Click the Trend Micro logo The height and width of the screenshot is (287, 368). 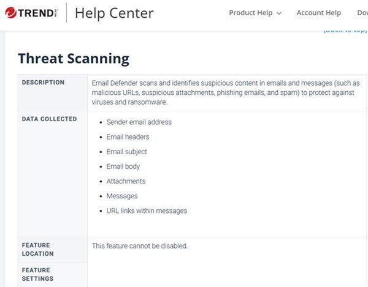point(32,12)
